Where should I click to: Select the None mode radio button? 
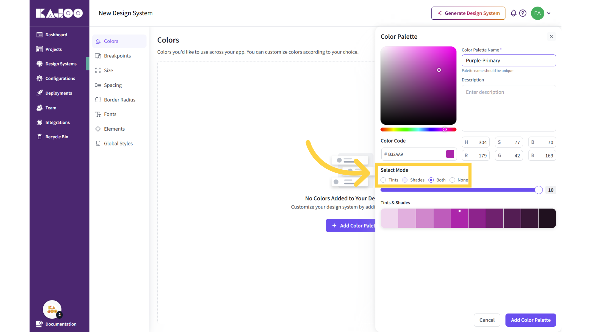click(452, 180)
